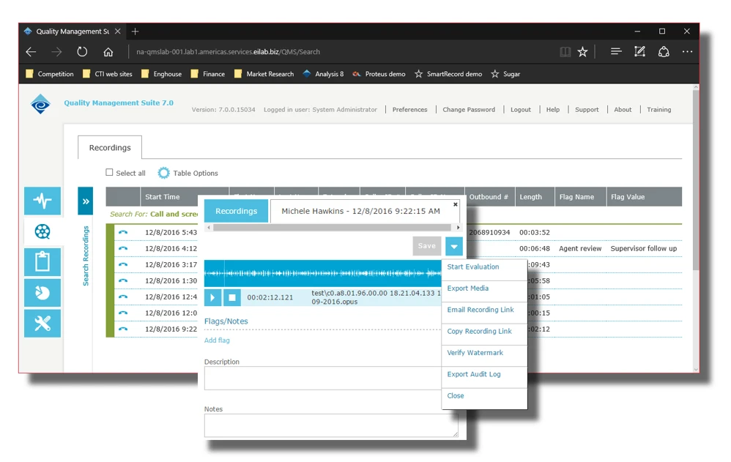731x462 pixels.
Task: Choose Copy Recording Link
Action: pyautogui.click(x=479, y=331)
